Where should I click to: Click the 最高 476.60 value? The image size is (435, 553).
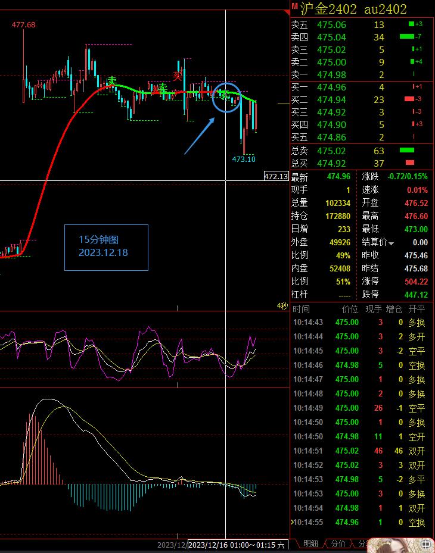(x=417, y=216)
